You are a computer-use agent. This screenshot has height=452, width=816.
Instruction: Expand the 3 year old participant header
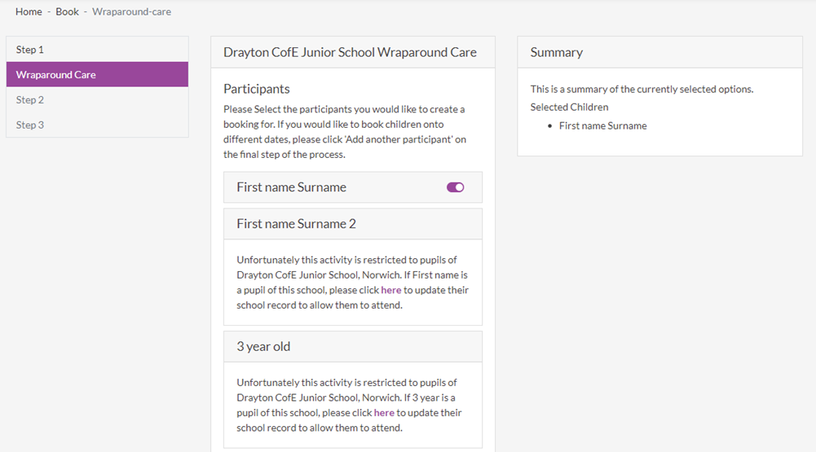[x=353, y=346]
